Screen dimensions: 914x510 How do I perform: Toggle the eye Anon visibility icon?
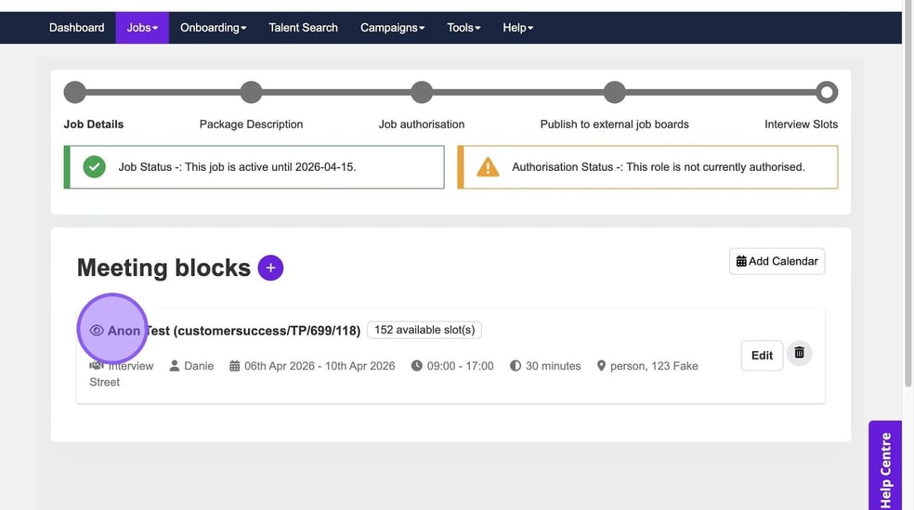(x=97, y=330)
